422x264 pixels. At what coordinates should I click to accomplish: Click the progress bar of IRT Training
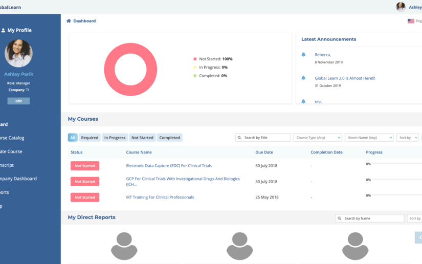[397, 195]
